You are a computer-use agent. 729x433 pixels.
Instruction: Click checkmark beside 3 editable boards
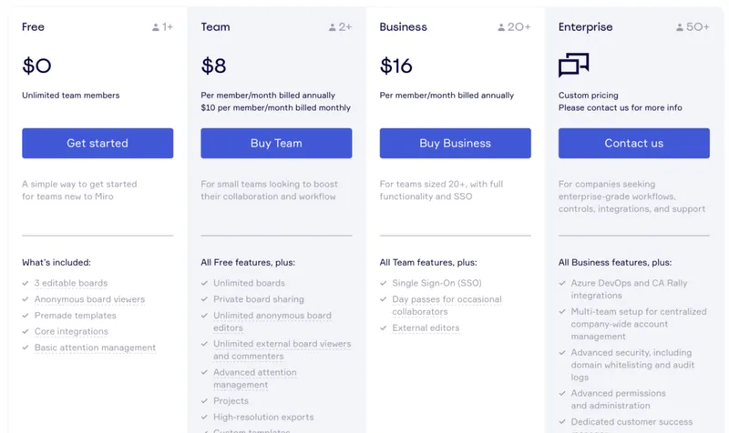point(26,283)
